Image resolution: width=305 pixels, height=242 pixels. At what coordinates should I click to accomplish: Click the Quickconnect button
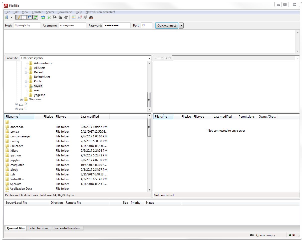[x=167, y=26]
